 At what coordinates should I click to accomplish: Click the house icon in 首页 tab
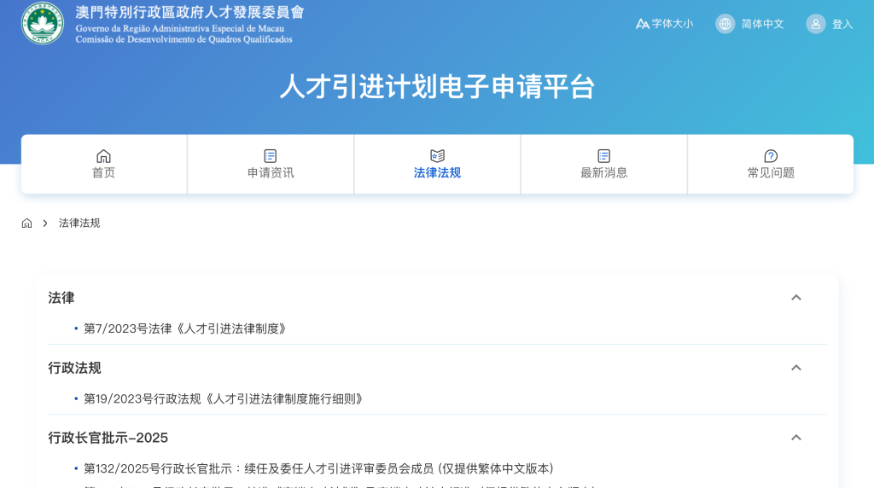click(x=103, y=156)
